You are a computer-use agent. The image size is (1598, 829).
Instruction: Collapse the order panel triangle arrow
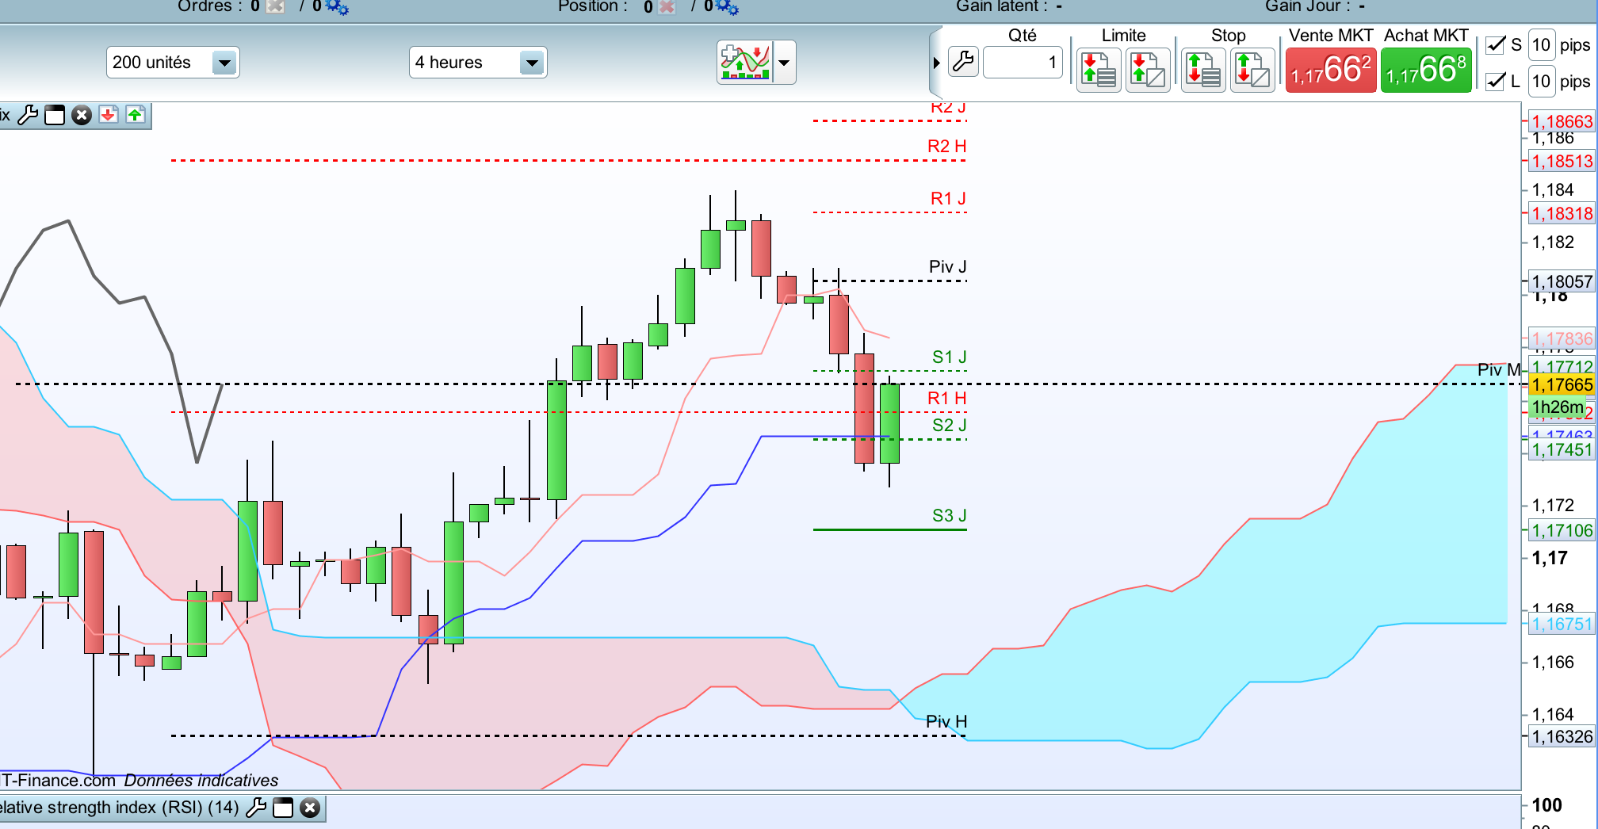936,63
